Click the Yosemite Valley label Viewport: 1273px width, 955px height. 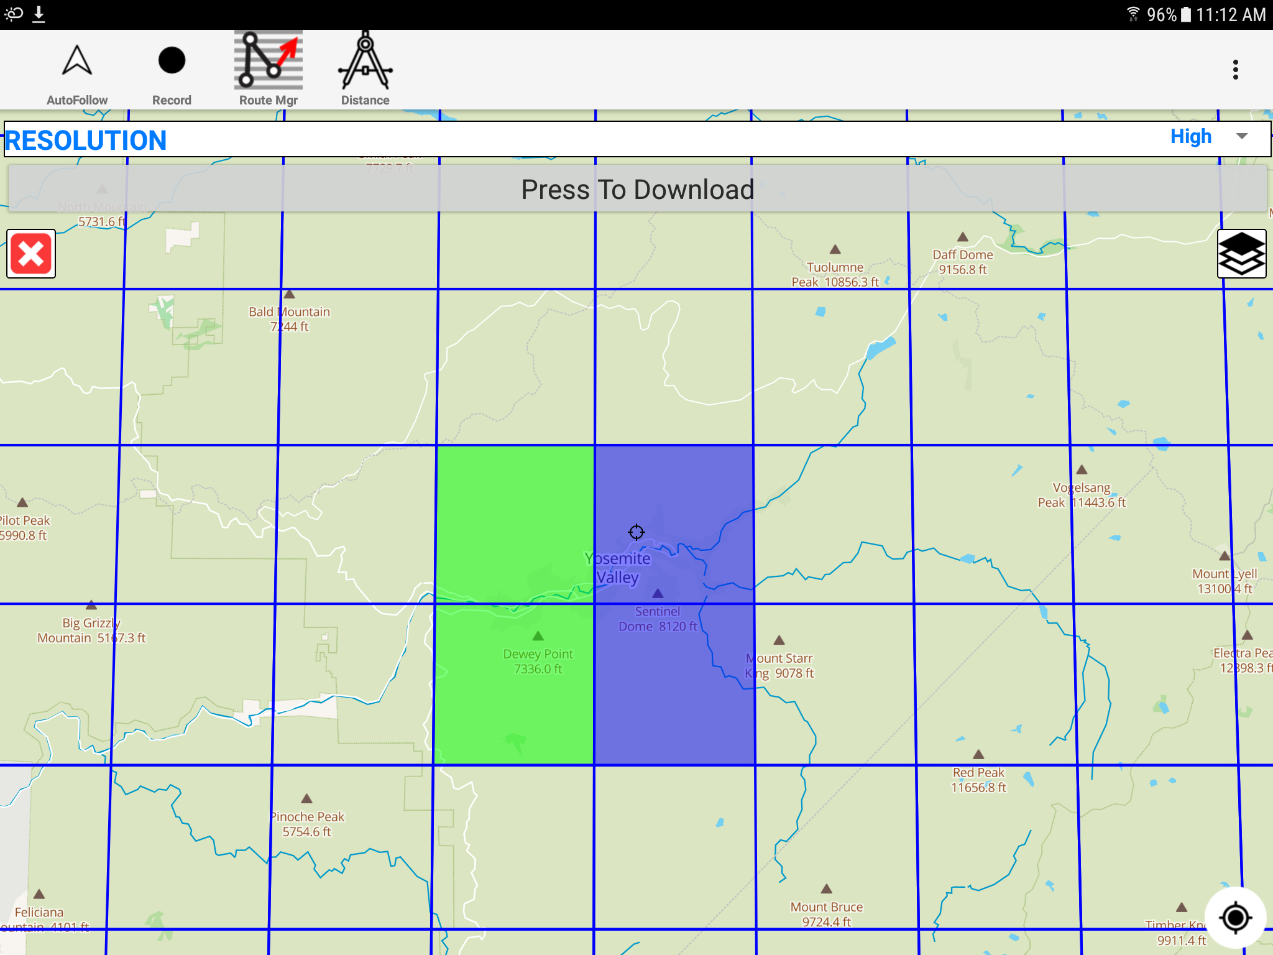point(618,568)
